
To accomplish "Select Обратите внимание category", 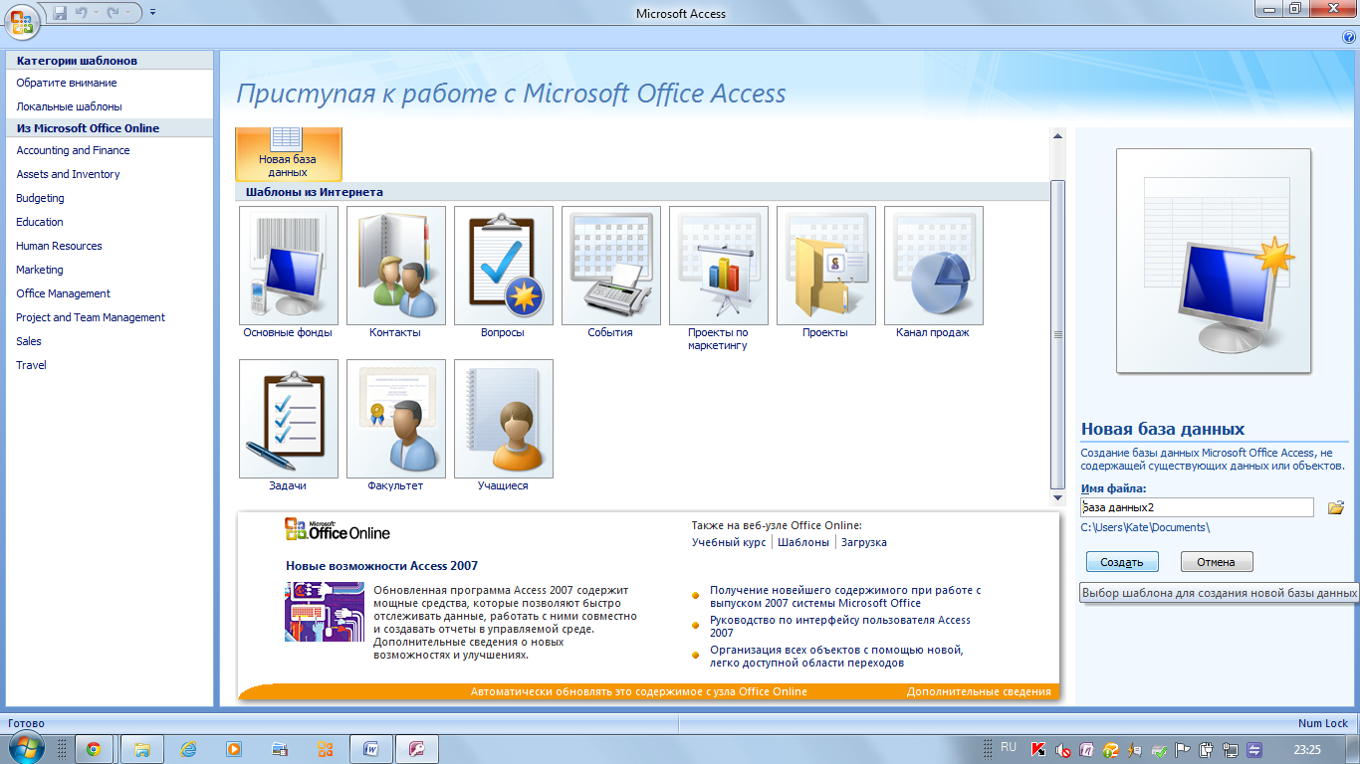I will point(67,83).
